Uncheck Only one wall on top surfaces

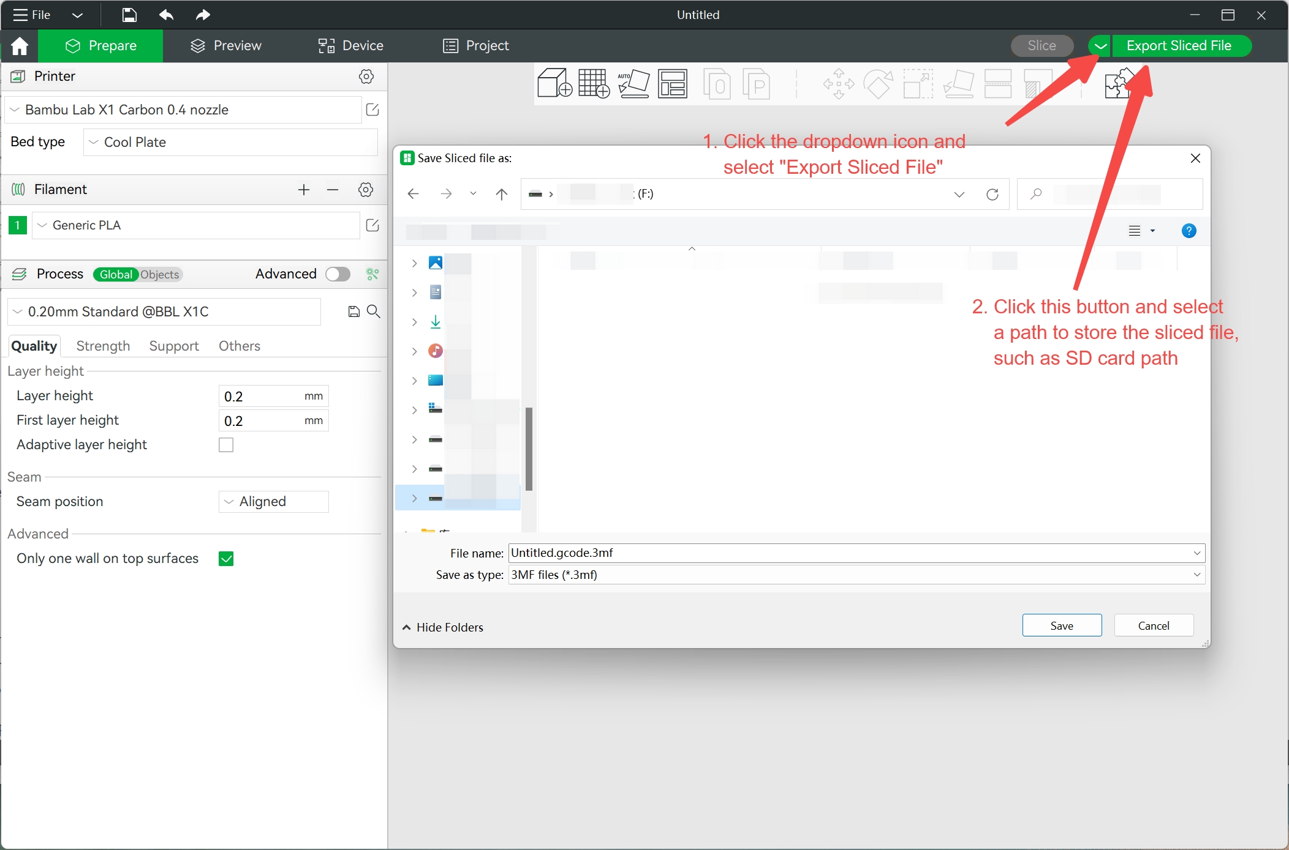[226, 559]
